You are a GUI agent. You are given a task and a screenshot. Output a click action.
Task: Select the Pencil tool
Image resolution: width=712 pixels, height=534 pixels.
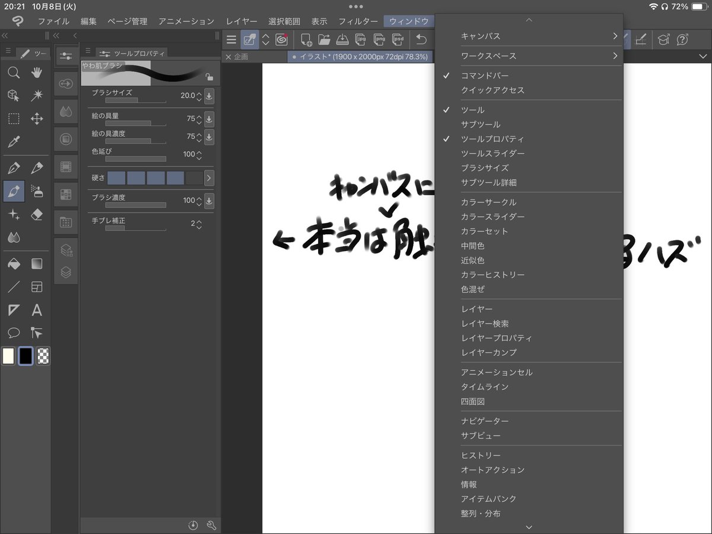(37, 169)
